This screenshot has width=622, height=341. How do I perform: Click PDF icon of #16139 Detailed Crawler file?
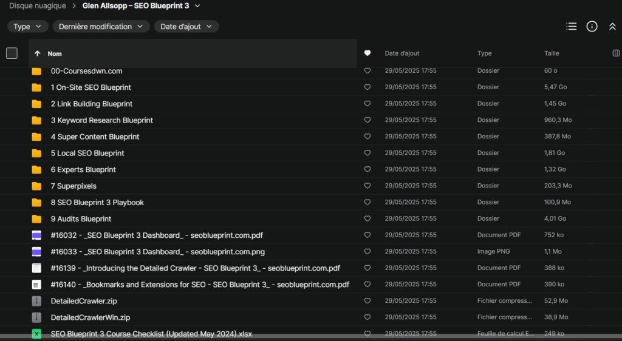point(36,268)
